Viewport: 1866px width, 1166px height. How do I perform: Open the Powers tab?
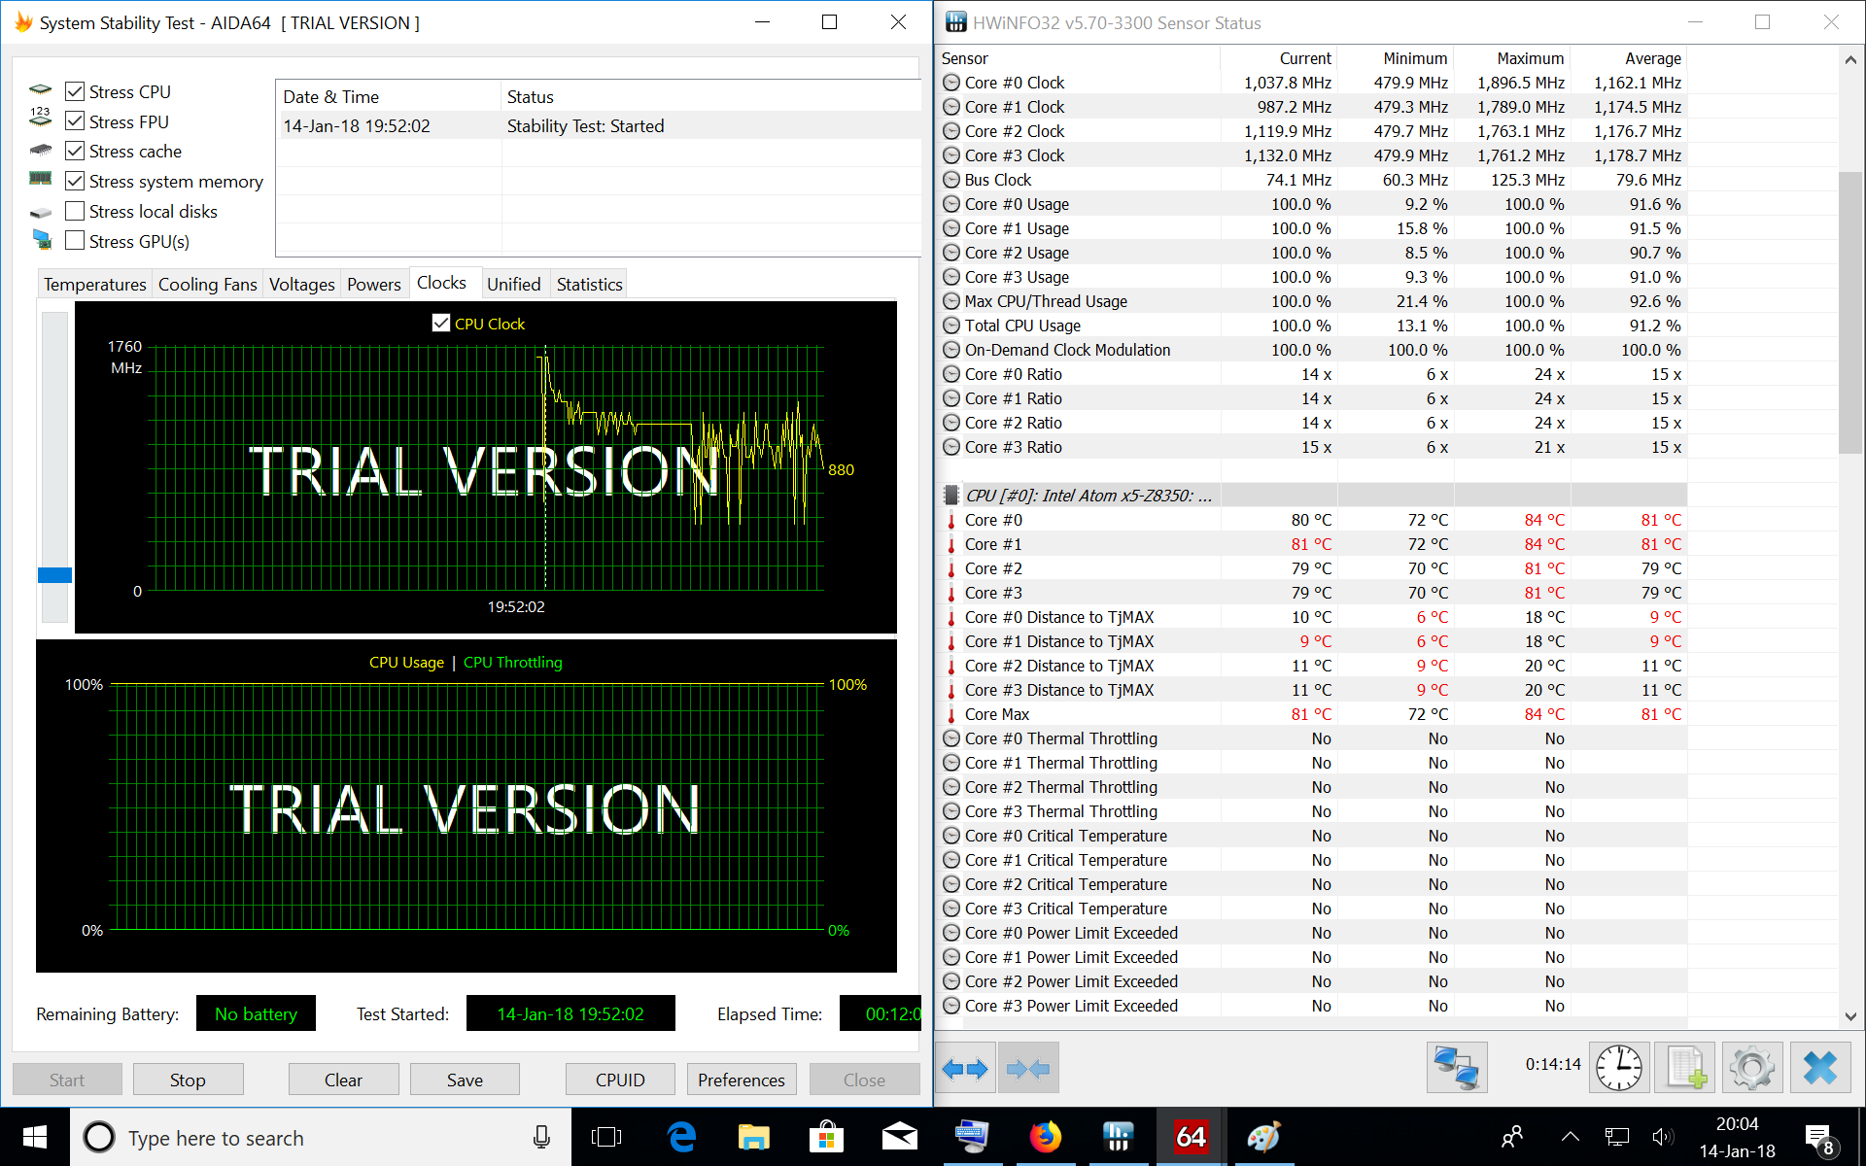(x=373, y=284)
